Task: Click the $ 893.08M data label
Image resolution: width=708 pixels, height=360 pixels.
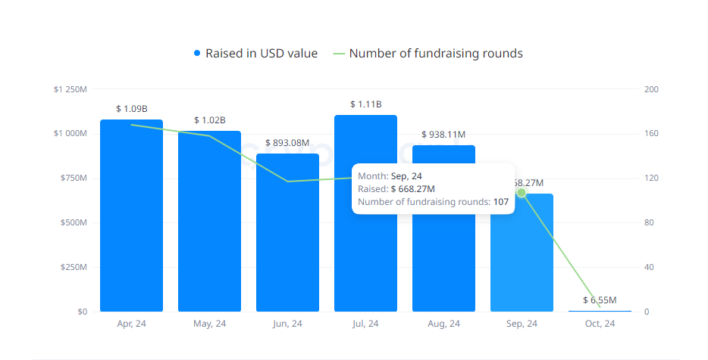Action: 287,143
